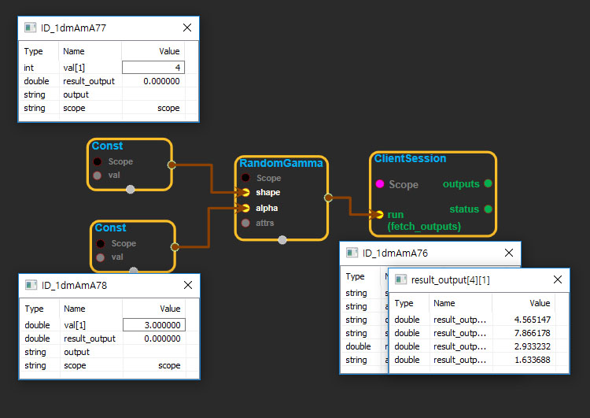Screen dimensions: 590x418
Task: Close the ID_1dmAmA78 properties window
Action: (187, 285)
